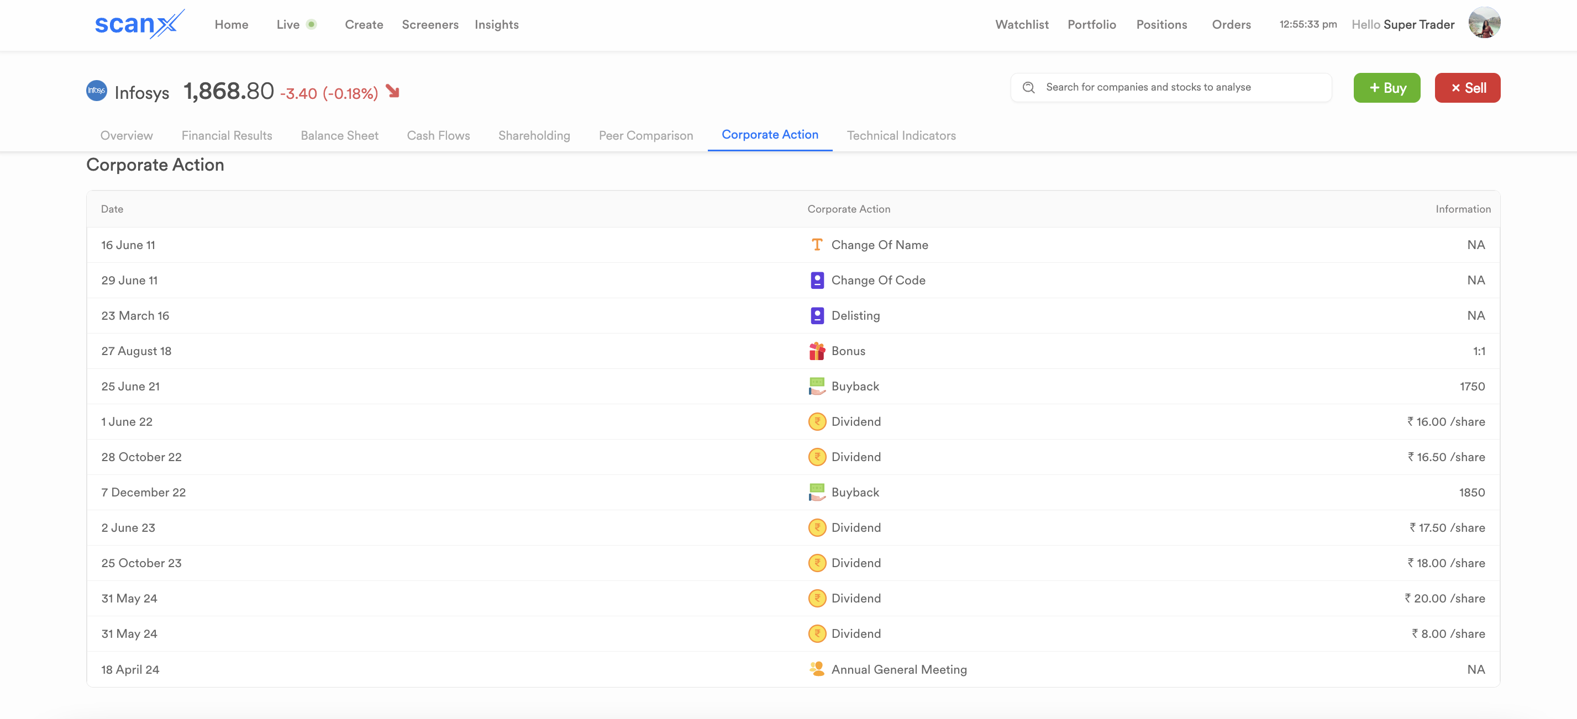1577x719 pixels.
Task: Click the search magnifier icon
Action: coord(1028,87)
